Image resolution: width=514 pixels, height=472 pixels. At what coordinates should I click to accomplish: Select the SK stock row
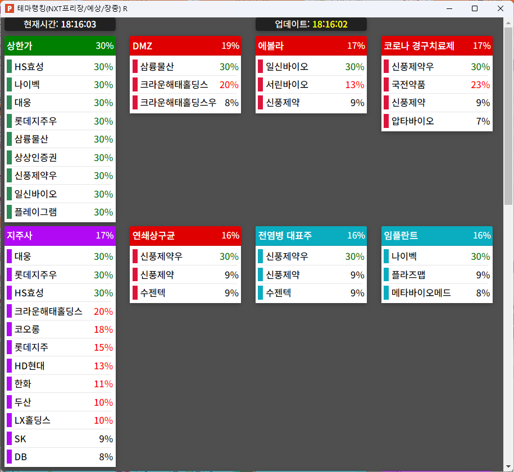coord(60,438)
